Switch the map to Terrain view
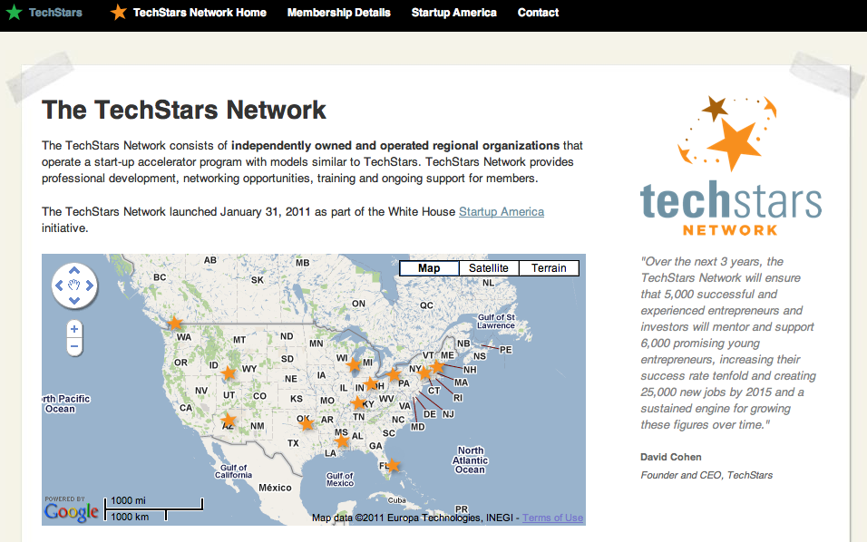The width and height of the screenshot is (867, 542). [549, 268]
